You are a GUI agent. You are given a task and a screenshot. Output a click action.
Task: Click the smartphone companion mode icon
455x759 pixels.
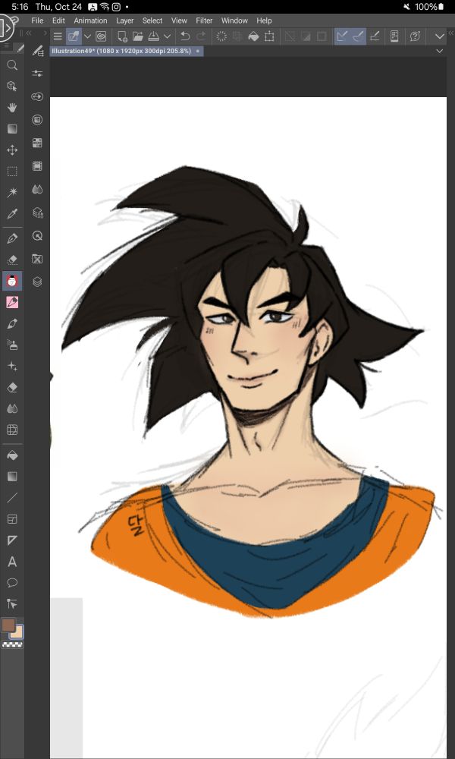[x=394, y=36]
